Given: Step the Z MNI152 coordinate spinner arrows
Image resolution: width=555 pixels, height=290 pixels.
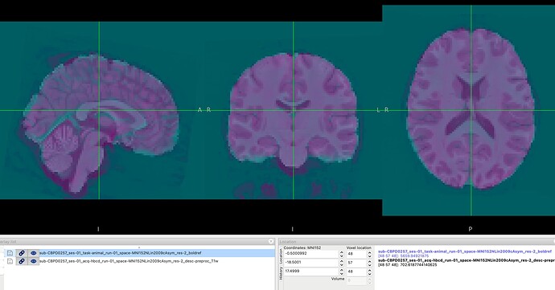Looking at the screenshot, I should pyautogui.click(x=341, y=272).
